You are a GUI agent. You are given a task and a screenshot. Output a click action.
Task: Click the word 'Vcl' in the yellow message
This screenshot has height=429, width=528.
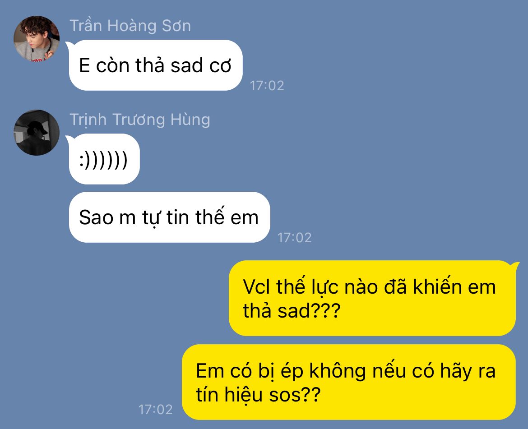[x=256, y=287]
